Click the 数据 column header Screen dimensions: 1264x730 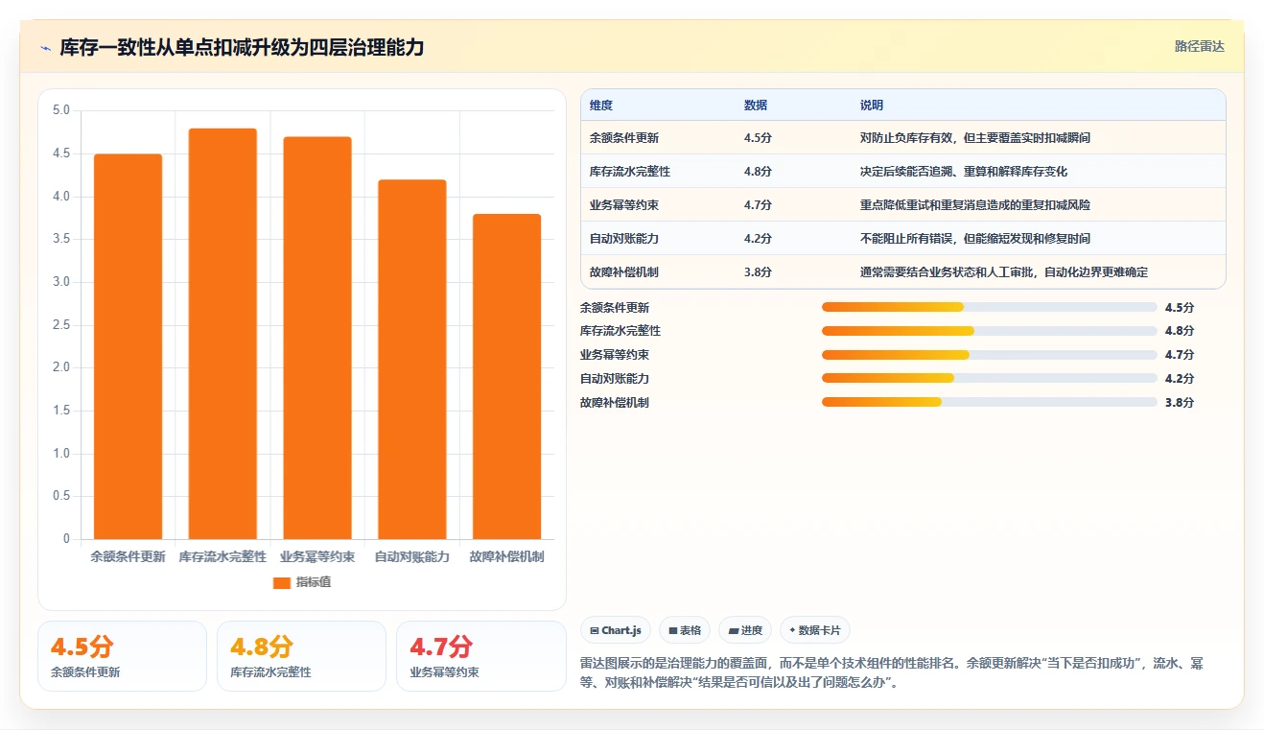pyautogui.click(x=756, y=106)
